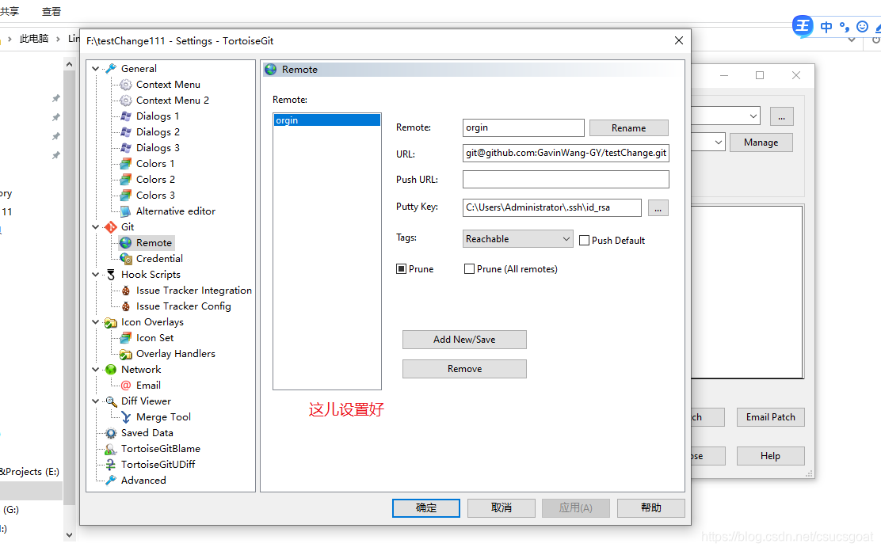Viewport: 881px width, 551px height.
Task: Click the Remote globe icon in the tree
Action: 126,242
